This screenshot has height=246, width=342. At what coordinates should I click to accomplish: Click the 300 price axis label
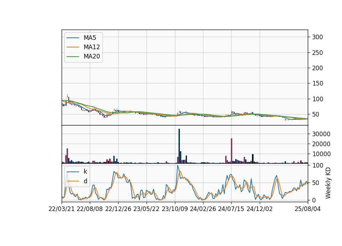(317, 37)
